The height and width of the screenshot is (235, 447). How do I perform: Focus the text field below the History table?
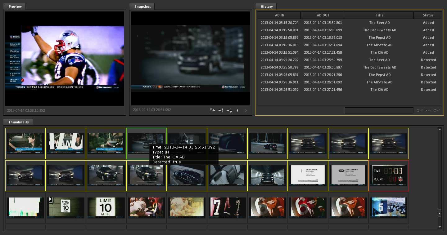point(379,111)
